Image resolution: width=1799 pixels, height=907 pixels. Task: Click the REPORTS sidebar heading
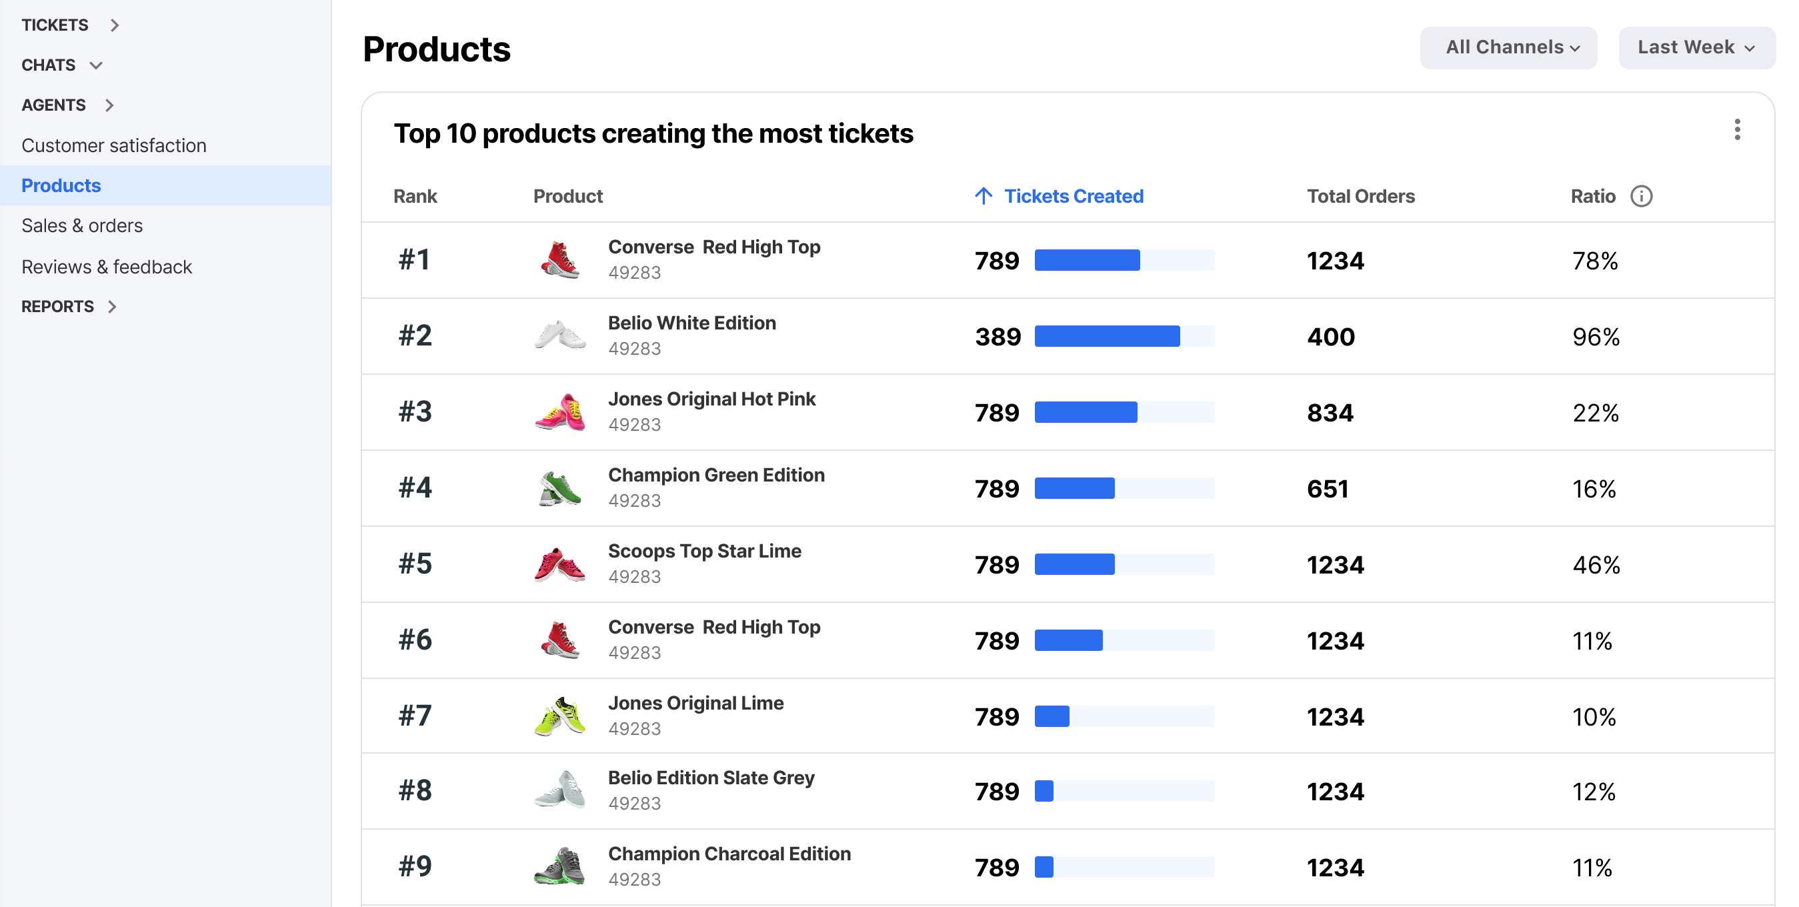point(57,307)
